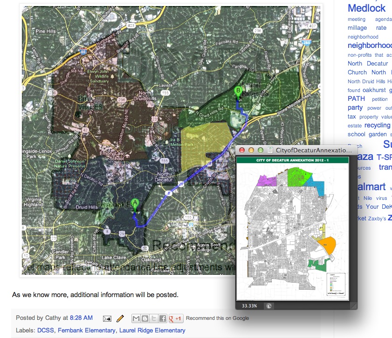
Task: Open the DCSS label link
Action: point(46,330)
